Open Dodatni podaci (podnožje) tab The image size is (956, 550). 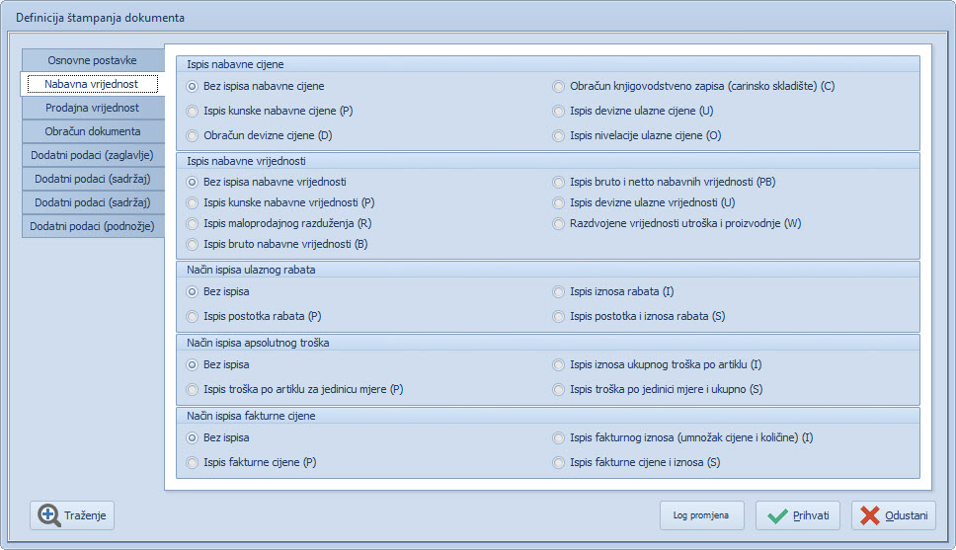tap(92, 226)
